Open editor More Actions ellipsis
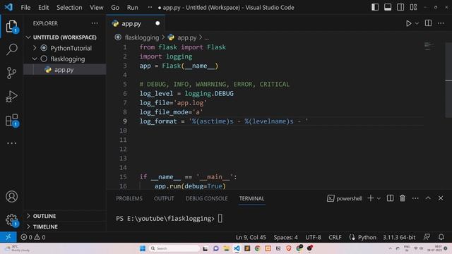The height and width of the screenshot is (254, 452). click(441, 23)
